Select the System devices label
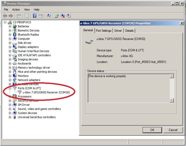 click(x=27, y=113)
